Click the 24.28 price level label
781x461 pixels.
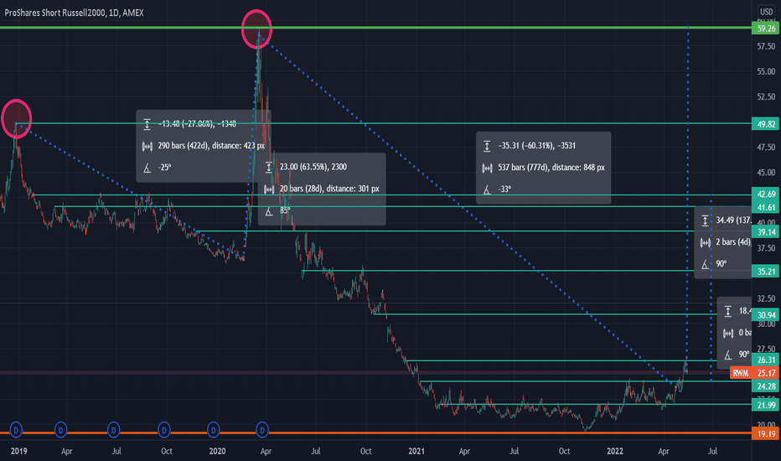[x=766, y=386]
